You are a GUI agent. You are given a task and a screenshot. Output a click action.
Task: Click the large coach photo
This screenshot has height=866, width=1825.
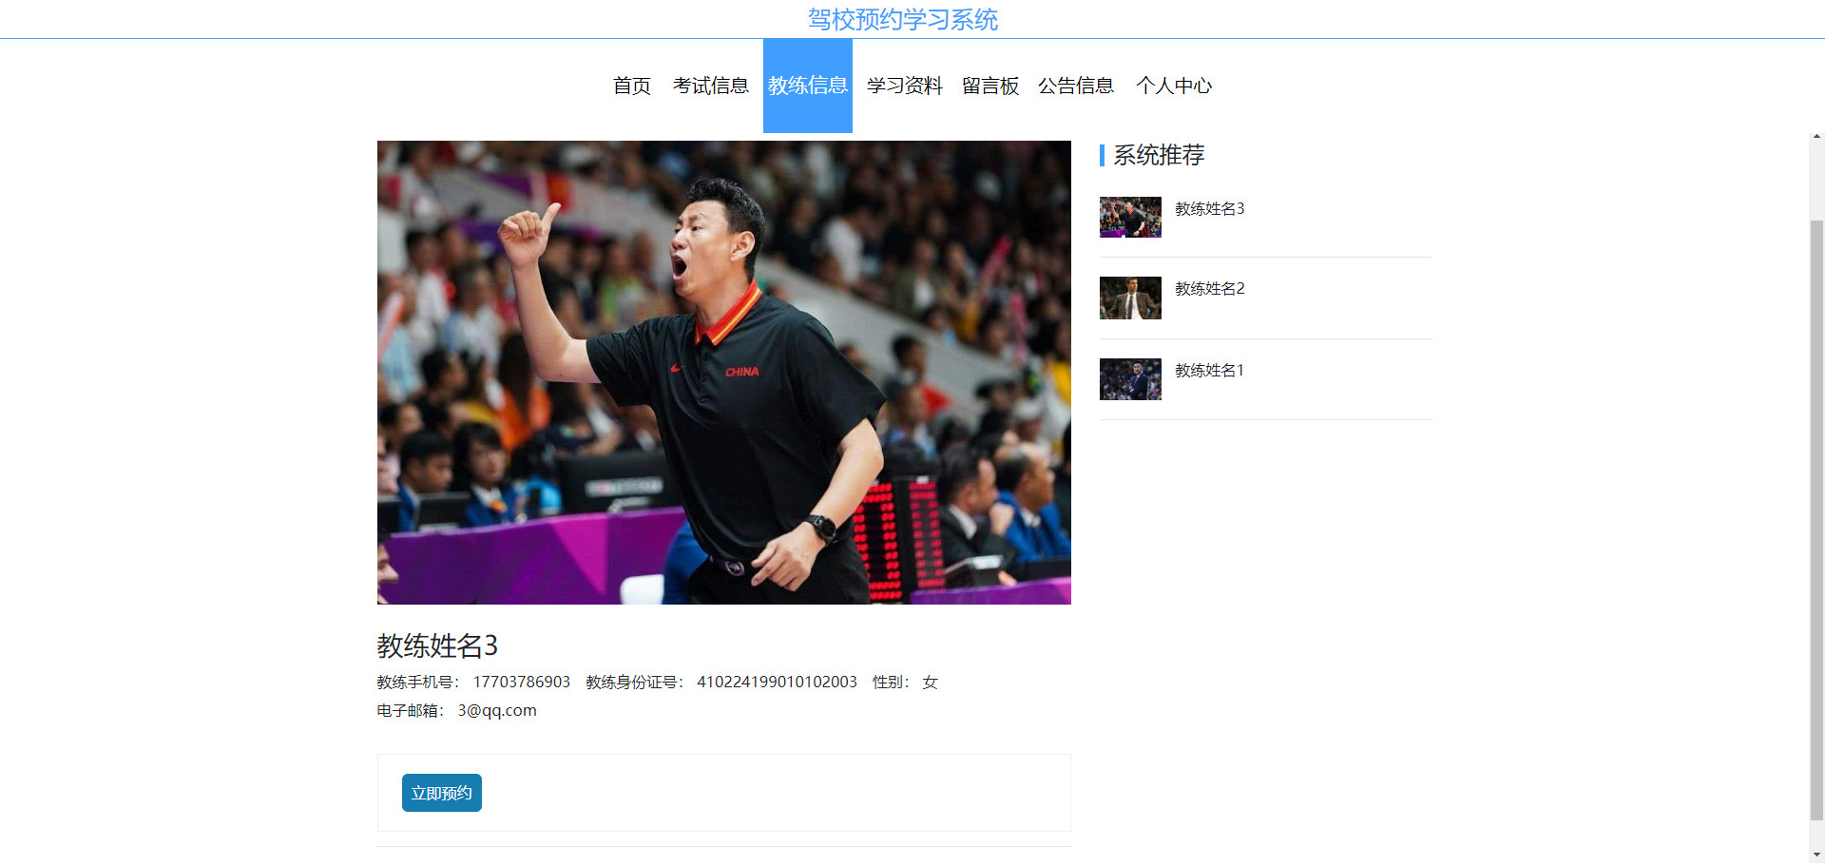(724, 373)
